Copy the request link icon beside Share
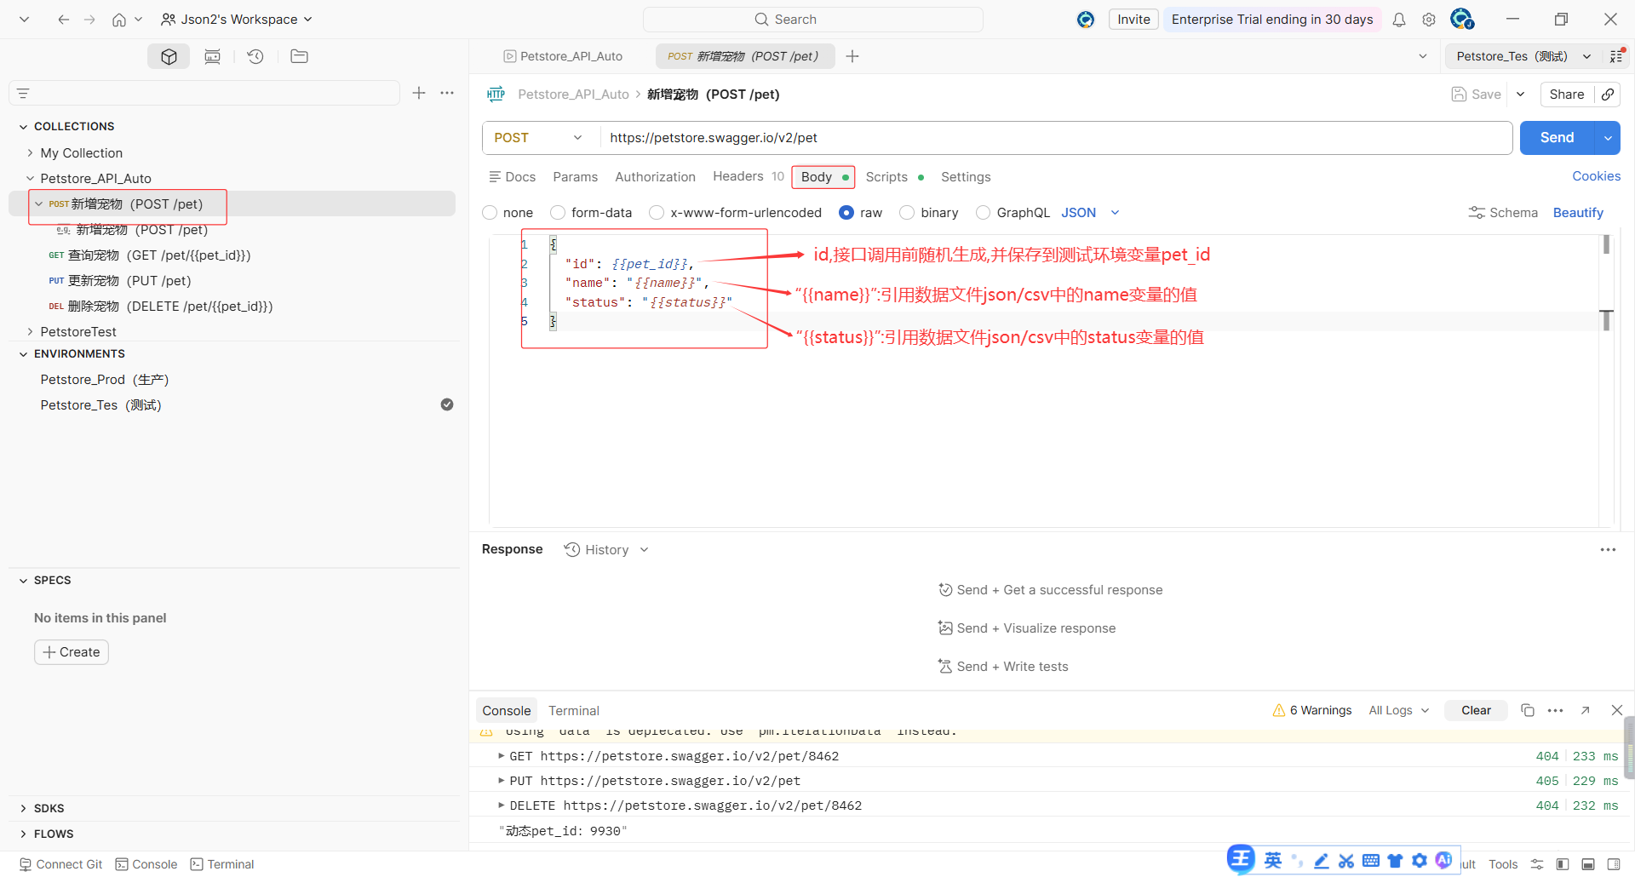The height and width of the screenshot is (877, 1635). [1607, 95]
